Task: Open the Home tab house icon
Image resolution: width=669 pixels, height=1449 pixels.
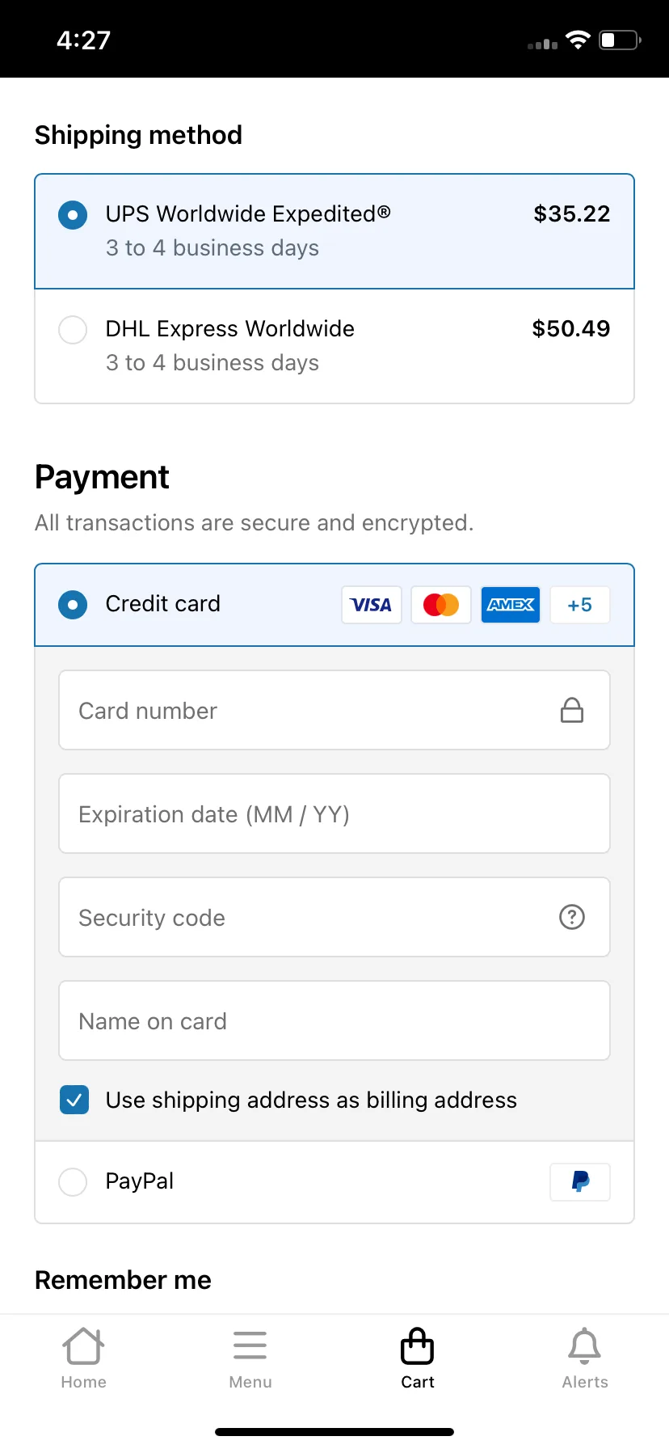Action: [x=83, y=1346]
